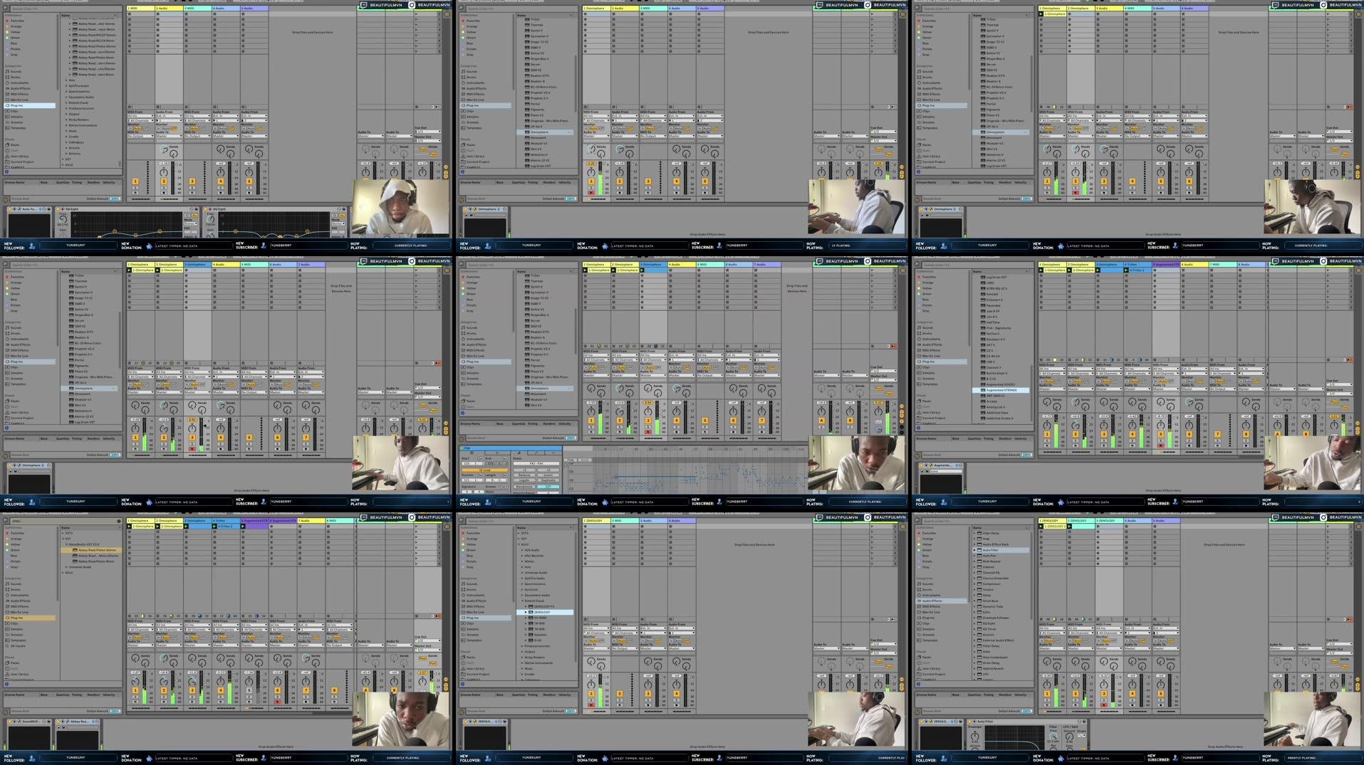Viewport: 1364px width, 765px height.
Task: Click the Invert button in Clip view
Action: [548, 475]
